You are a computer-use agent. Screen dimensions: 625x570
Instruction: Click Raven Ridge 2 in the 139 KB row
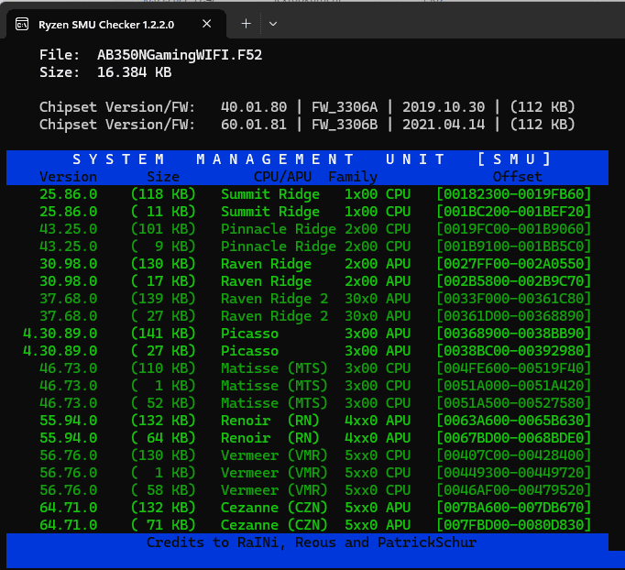274,299
